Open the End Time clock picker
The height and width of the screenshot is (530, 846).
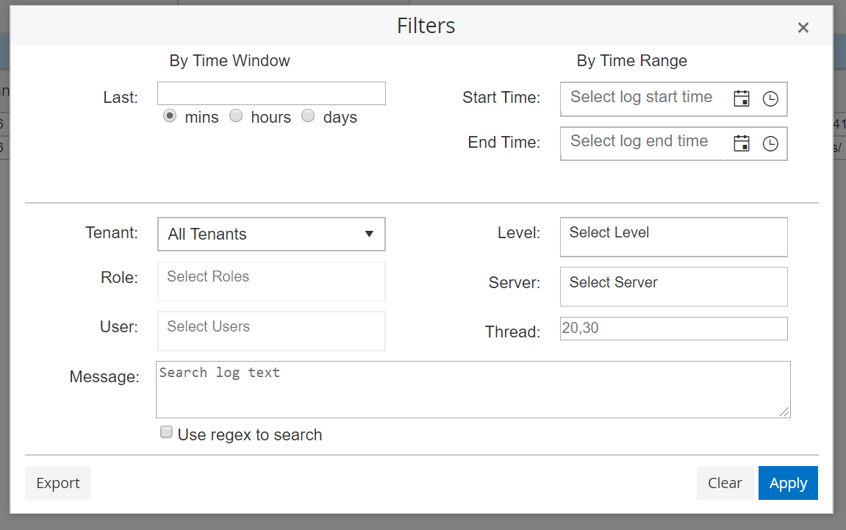coord(770,143)
